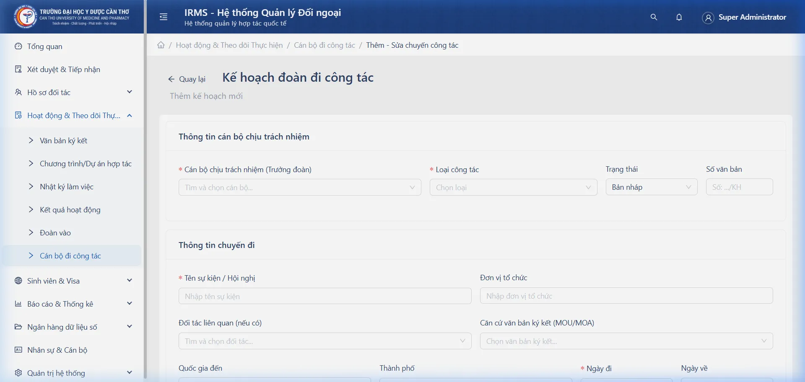Screen dimensions: 805x382
Task: Click the chart icon for Báo cáo & Thống kê
Action: click(x=18, y=304)
